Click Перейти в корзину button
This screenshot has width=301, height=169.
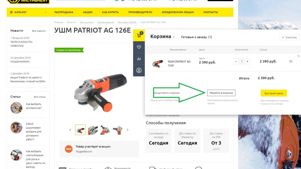(221, 93)
